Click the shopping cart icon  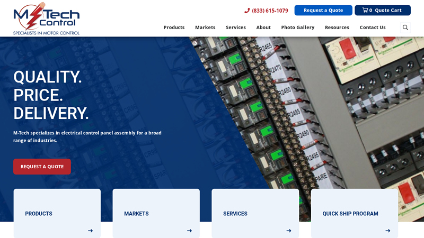point(365,10)
